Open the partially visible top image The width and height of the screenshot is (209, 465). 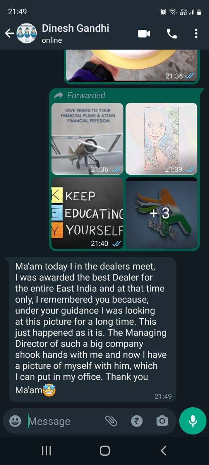[132, 65]
